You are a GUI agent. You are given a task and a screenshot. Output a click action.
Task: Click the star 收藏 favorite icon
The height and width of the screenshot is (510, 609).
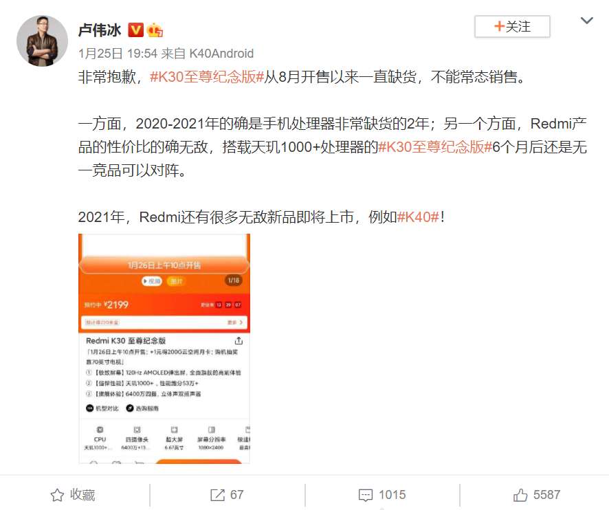(x=57, y=495)
